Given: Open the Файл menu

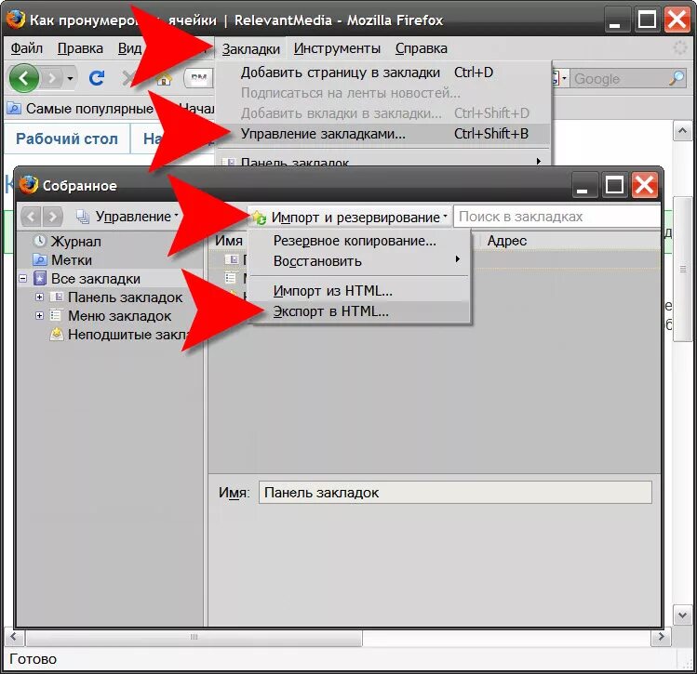Looking at the screenshot, I should coord(27,48).
